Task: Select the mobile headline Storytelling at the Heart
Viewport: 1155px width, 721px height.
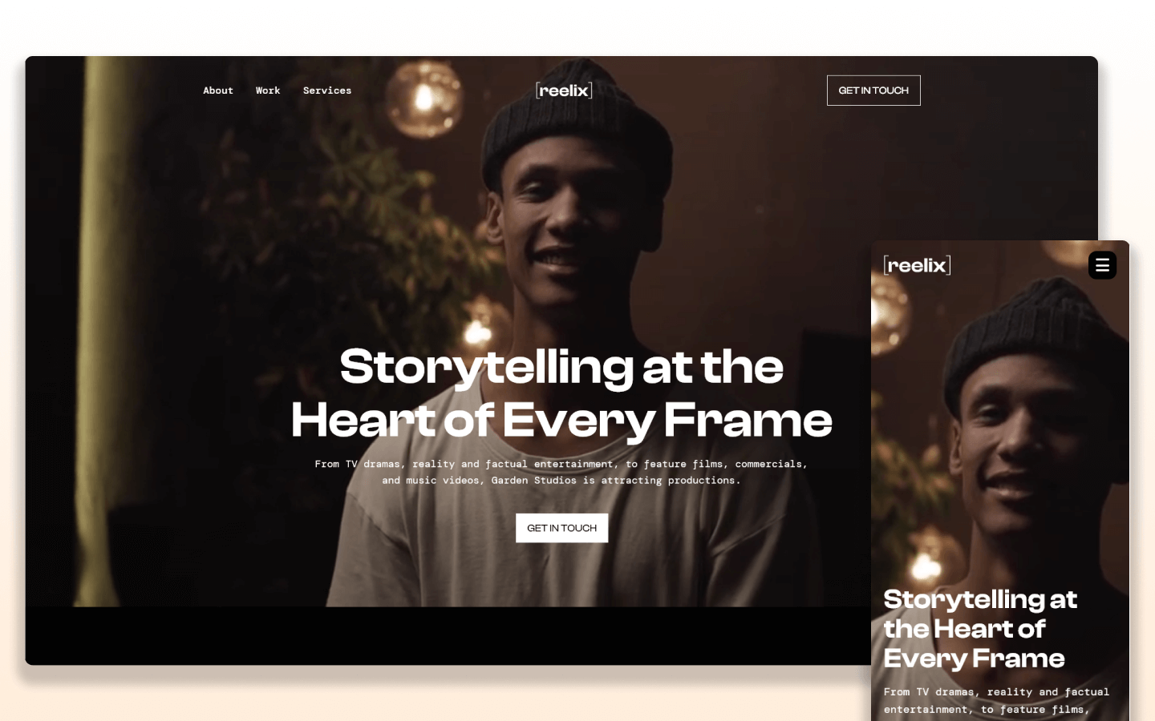Action: tap(980, 629)
